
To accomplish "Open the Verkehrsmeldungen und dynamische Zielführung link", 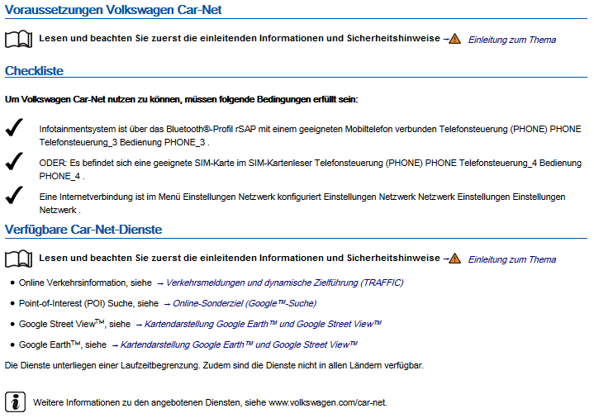I will (x=284, y=283).
